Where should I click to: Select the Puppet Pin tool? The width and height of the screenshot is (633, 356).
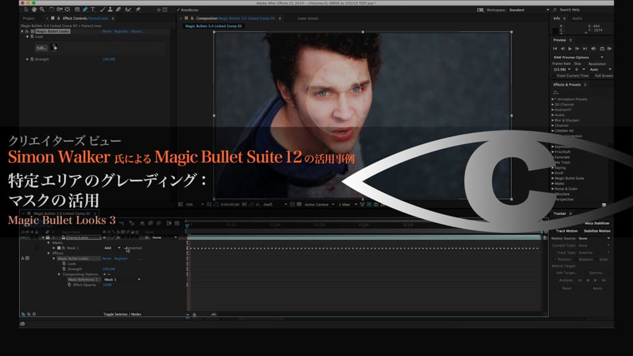tap(138, 9)
